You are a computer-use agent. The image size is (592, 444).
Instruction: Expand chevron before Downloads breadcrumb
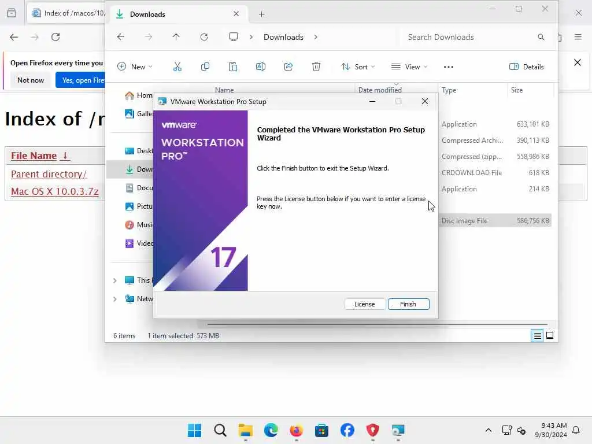[x=251, y=37]
